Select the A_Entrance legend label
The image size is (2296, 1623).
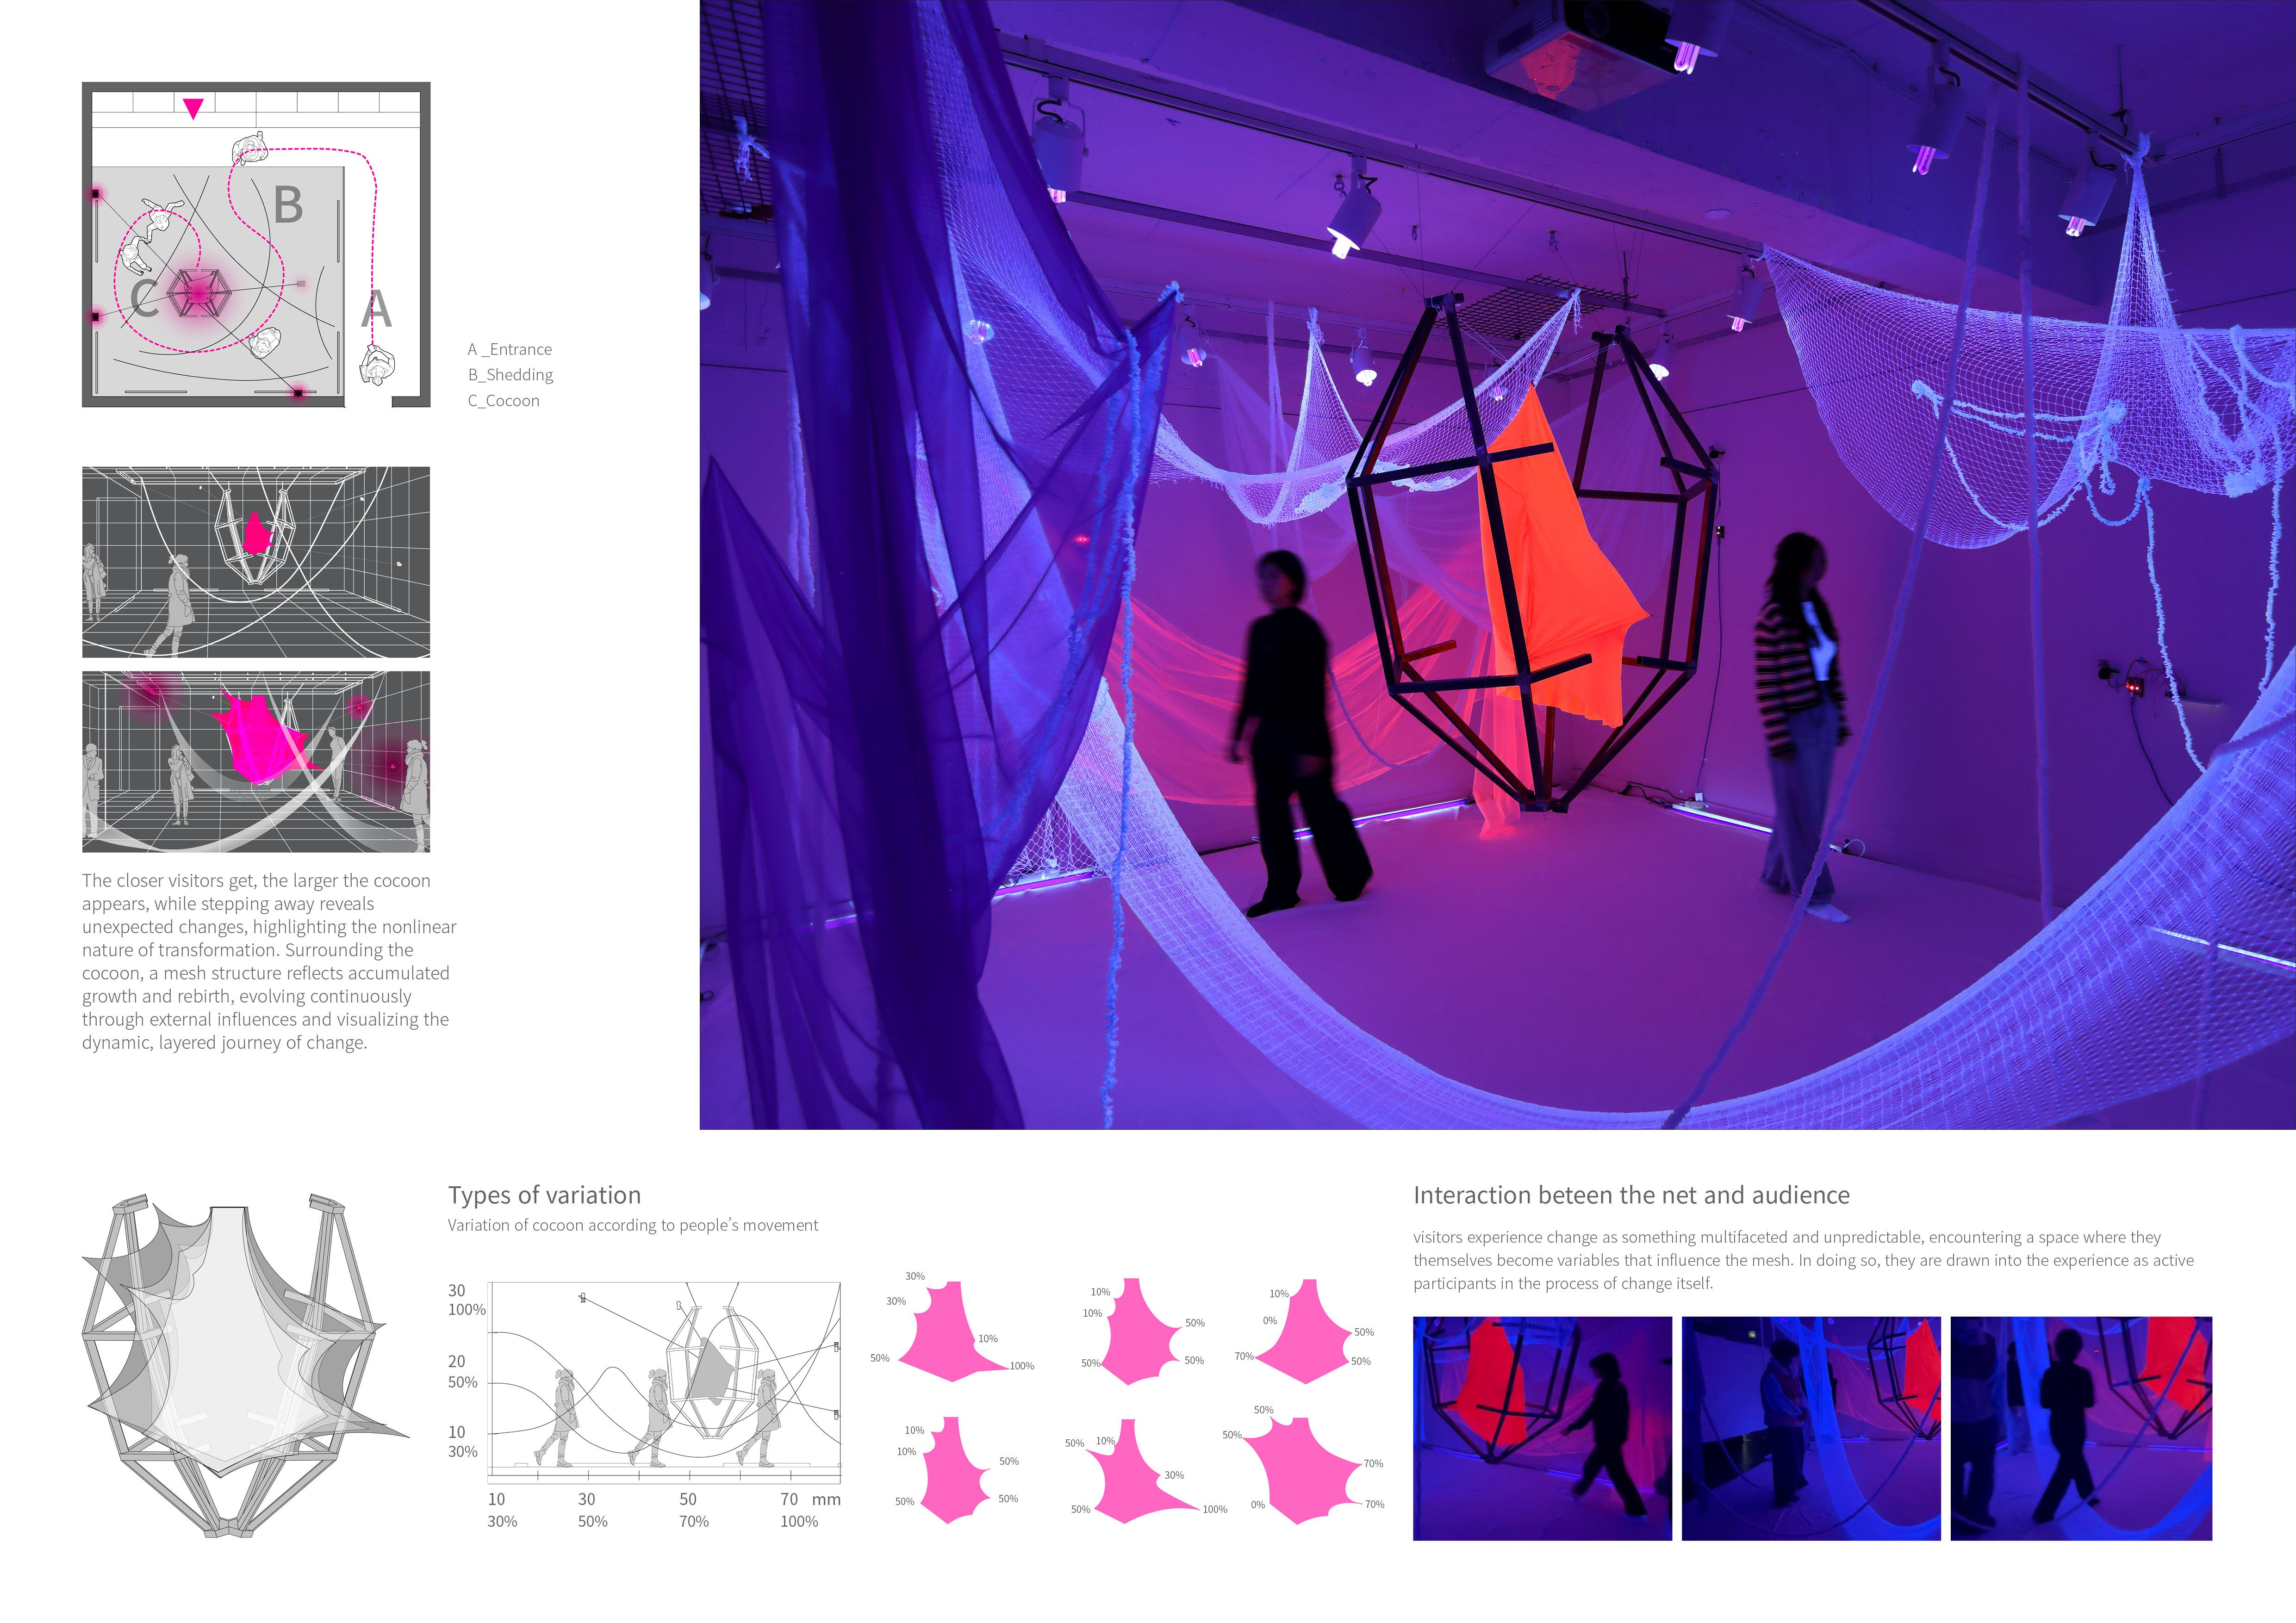tap(510, 349)
